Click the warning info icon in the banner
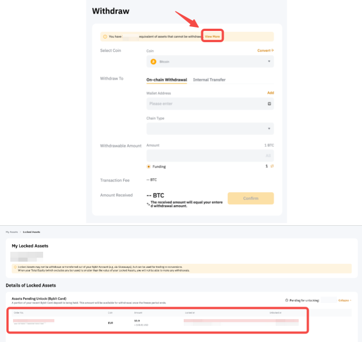Viewport: 362px width, 342px height. coord(105,36)
